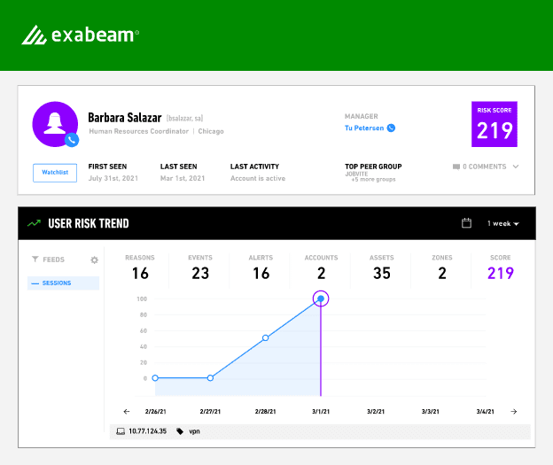Click the Account is active status
Viewport: 553px width, 465px height.
pyautogui.click(x=258, y=178)
